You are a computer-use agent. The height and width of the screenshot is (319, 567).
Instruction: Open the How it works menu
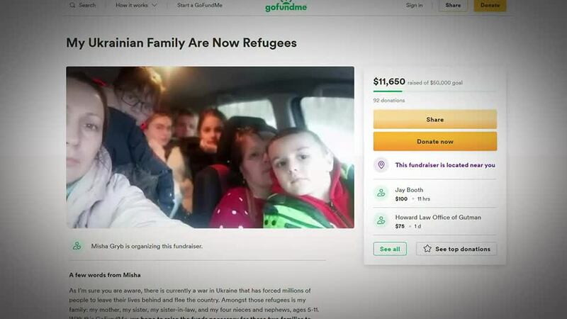[x=136, y=5]
